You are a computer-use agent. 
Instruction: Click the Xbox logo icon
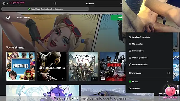click(8, 18)
